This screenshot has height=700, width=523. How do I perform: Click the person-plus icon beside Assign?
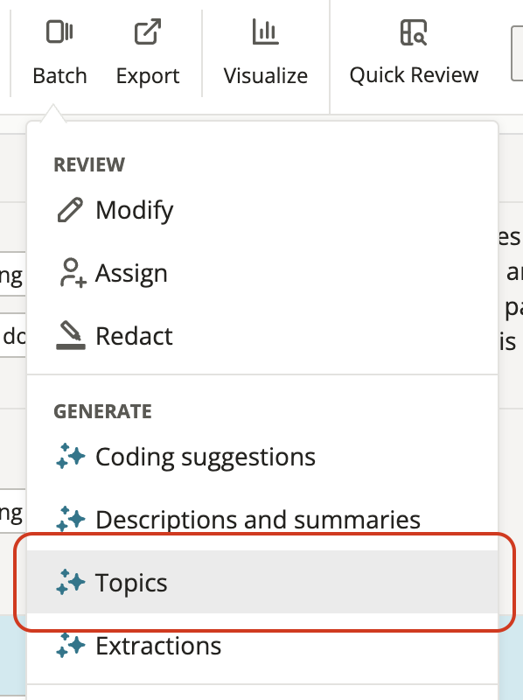(73, 273)
